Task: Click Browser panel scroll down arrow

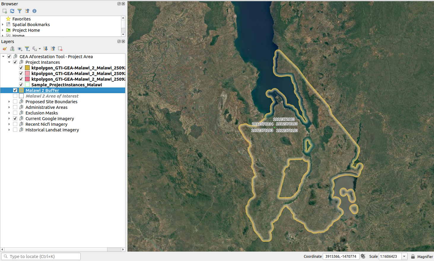Action: (123, 34)
